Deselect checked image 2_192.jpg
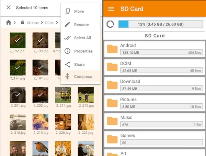The image size is (206, 156). click(x=18, y=40)
